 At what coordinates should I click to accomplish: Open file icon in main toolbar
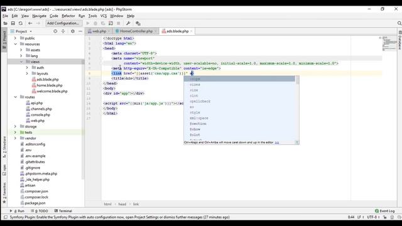click(x=5, y=23)
